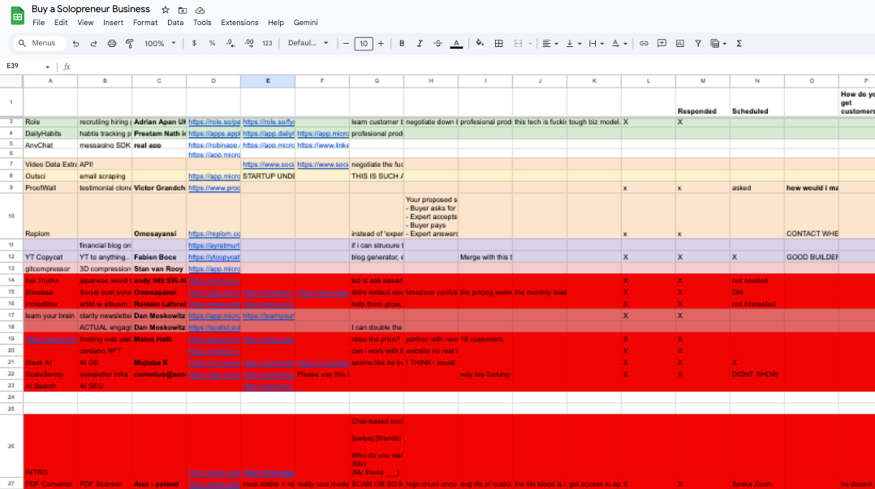Image resolution: width=875 pixels, height=489 pixels.
Task: Select the GOOD BUILDER cell
Action: click(x=812, y=257)
